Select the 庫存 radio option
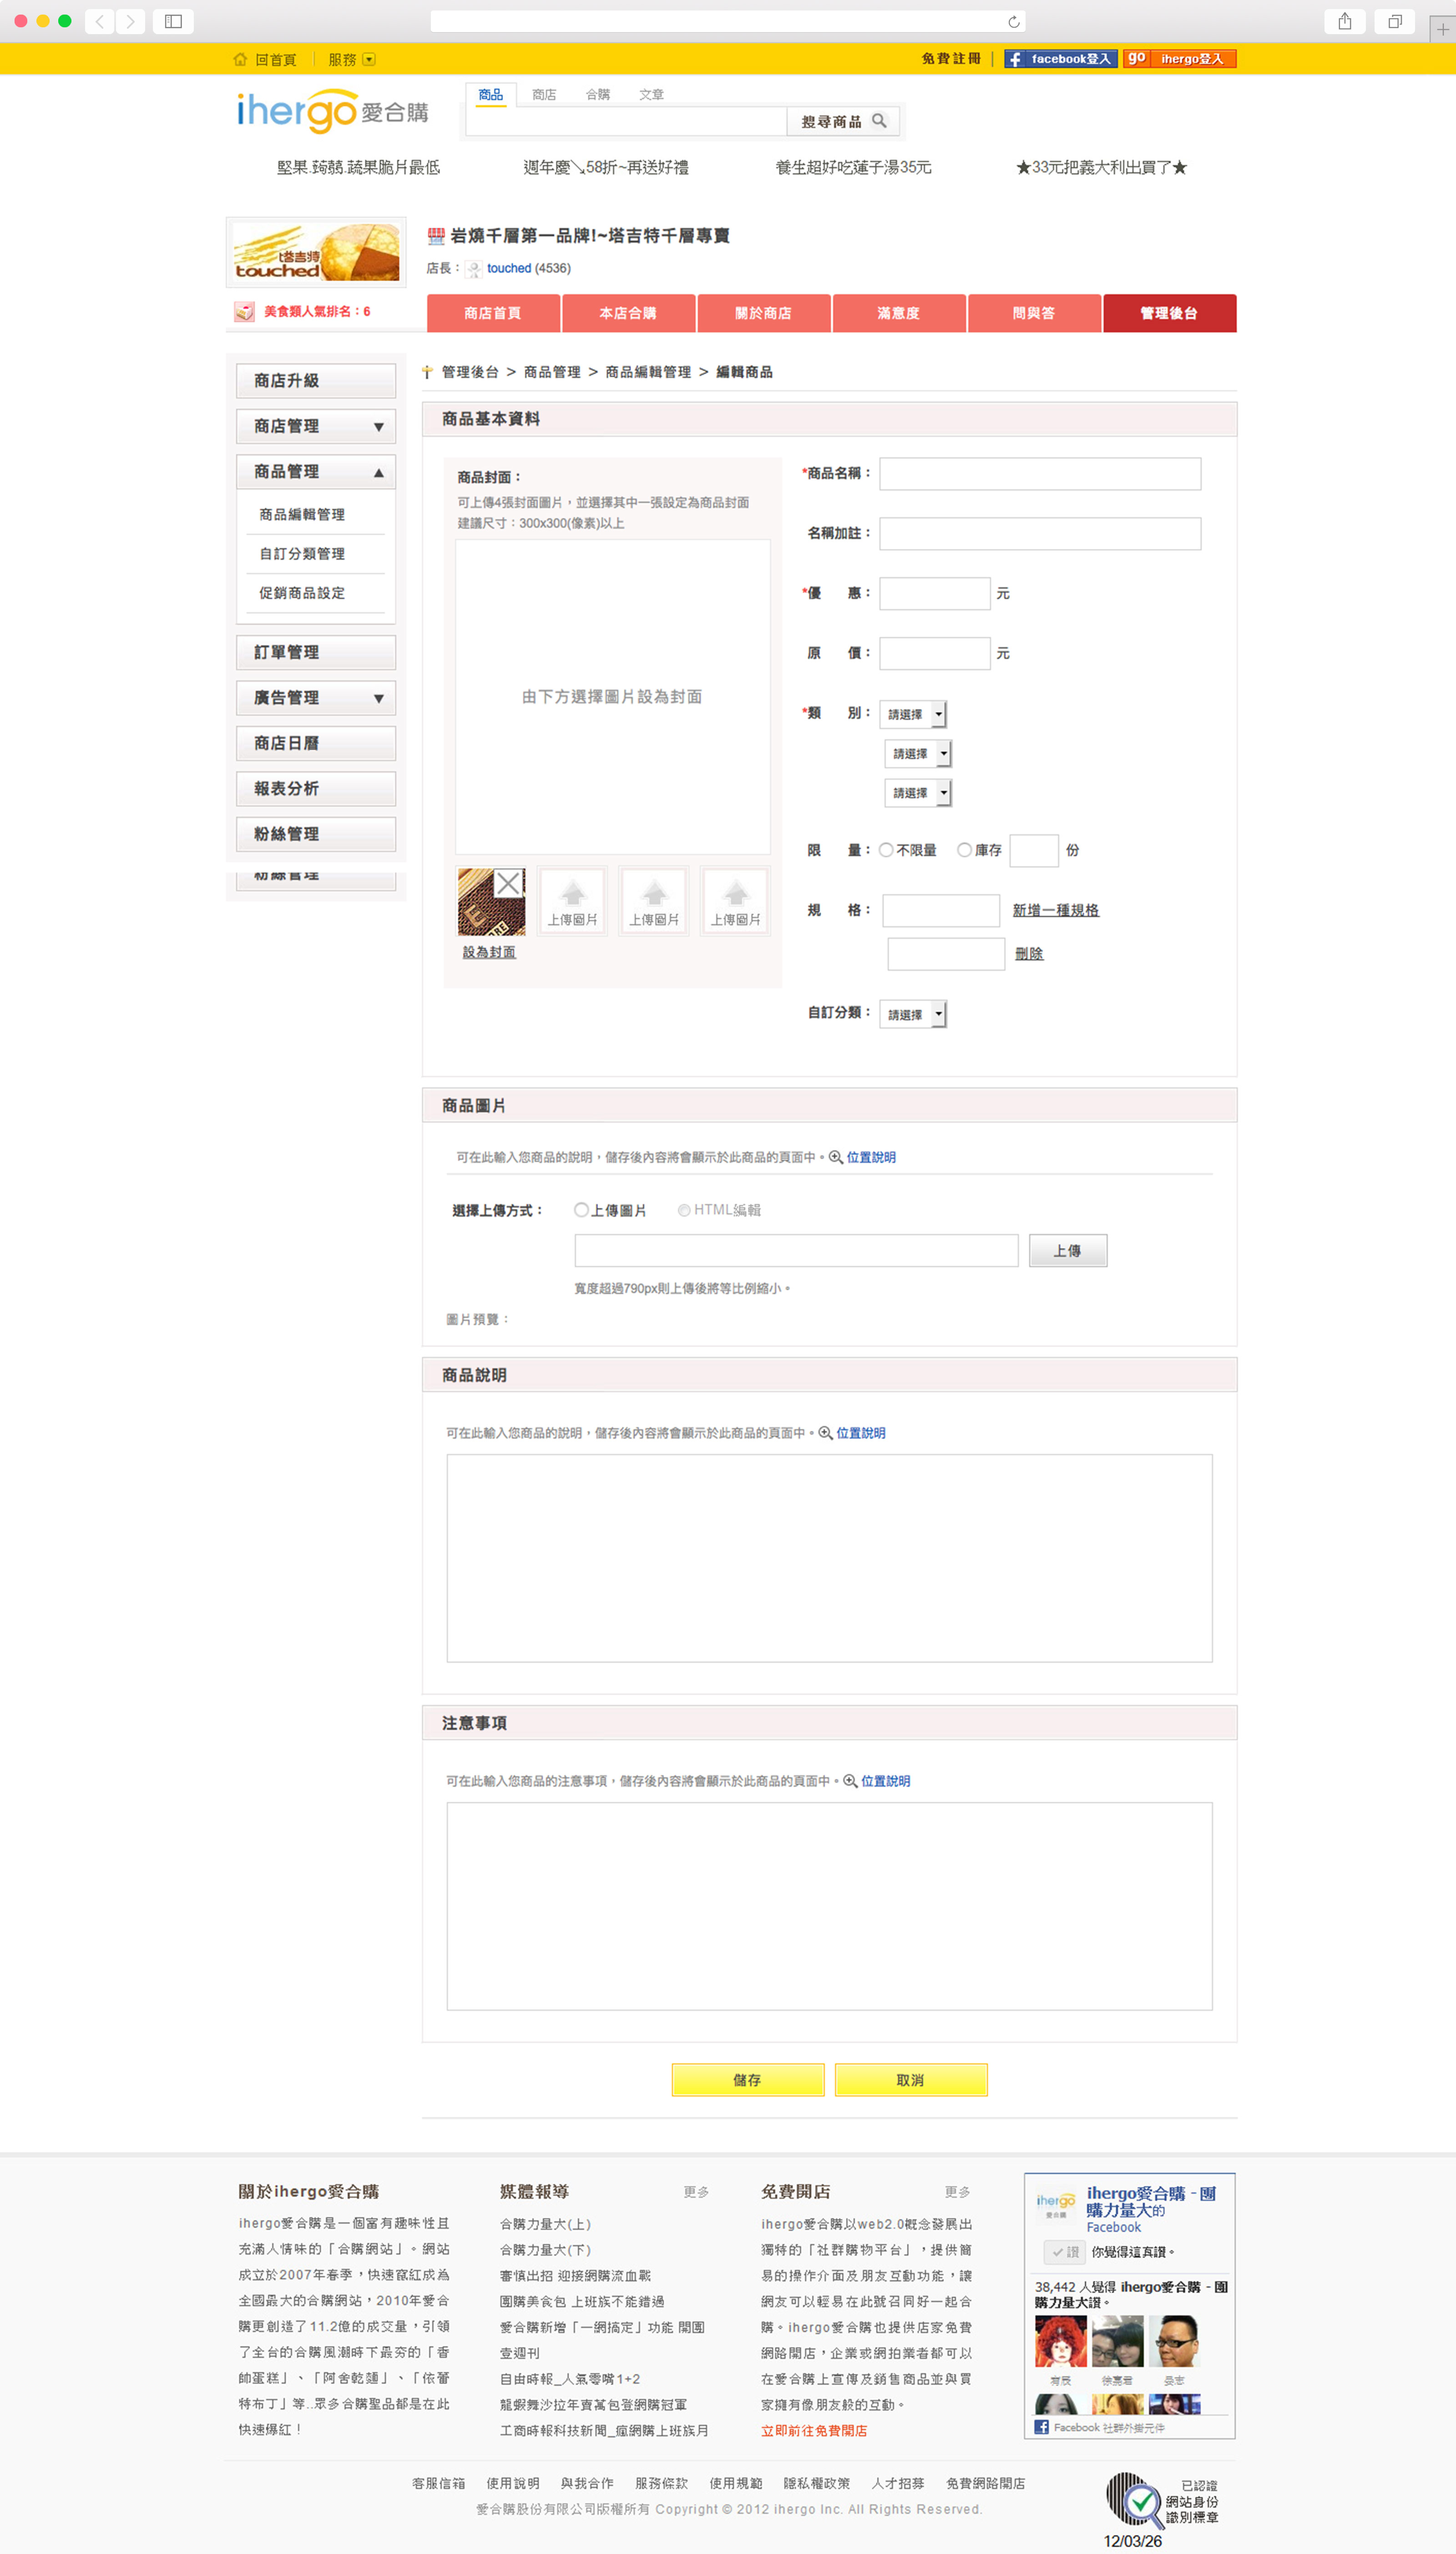 [x=964, y=850]
